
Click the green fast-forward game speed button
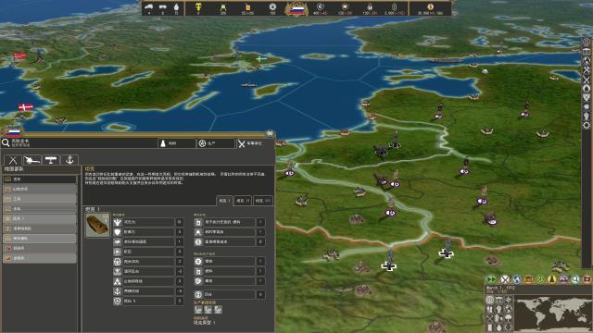point(491,279)
